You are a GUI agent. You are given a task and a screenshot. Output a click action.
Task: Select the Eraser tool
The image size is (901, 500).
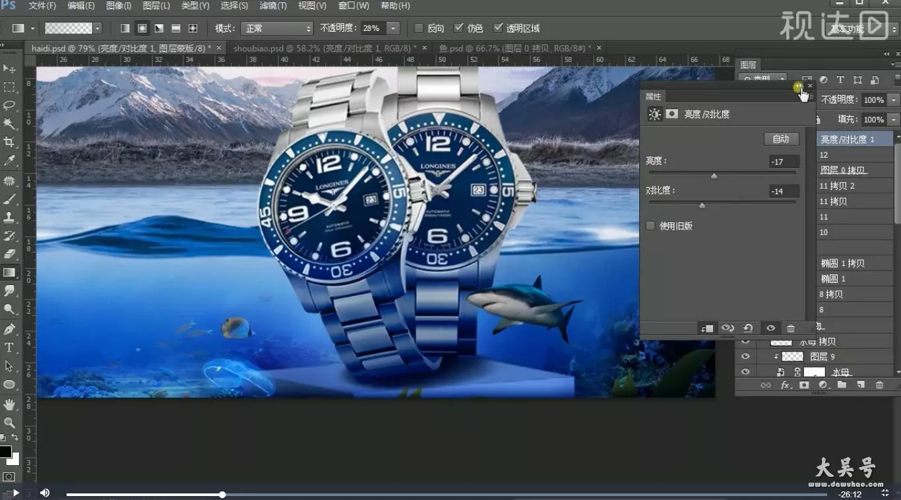9,254
